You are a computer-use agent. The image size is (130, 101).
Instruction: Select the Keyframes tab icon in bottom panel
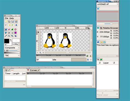pyautogui.click(x=12, y=70)
